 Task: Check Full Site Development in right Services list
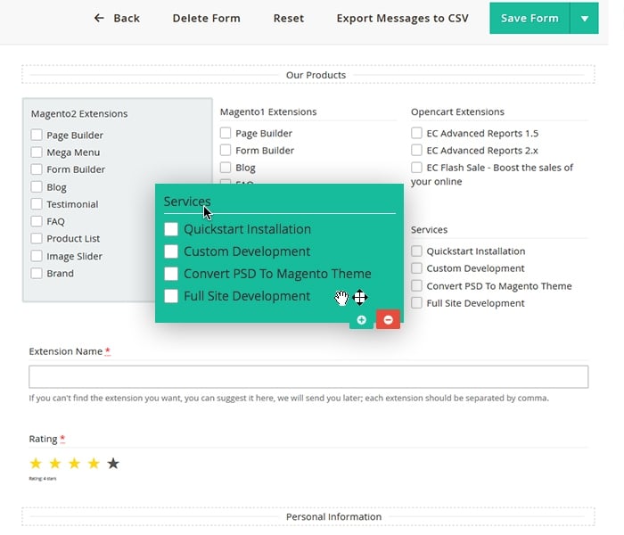416,303
